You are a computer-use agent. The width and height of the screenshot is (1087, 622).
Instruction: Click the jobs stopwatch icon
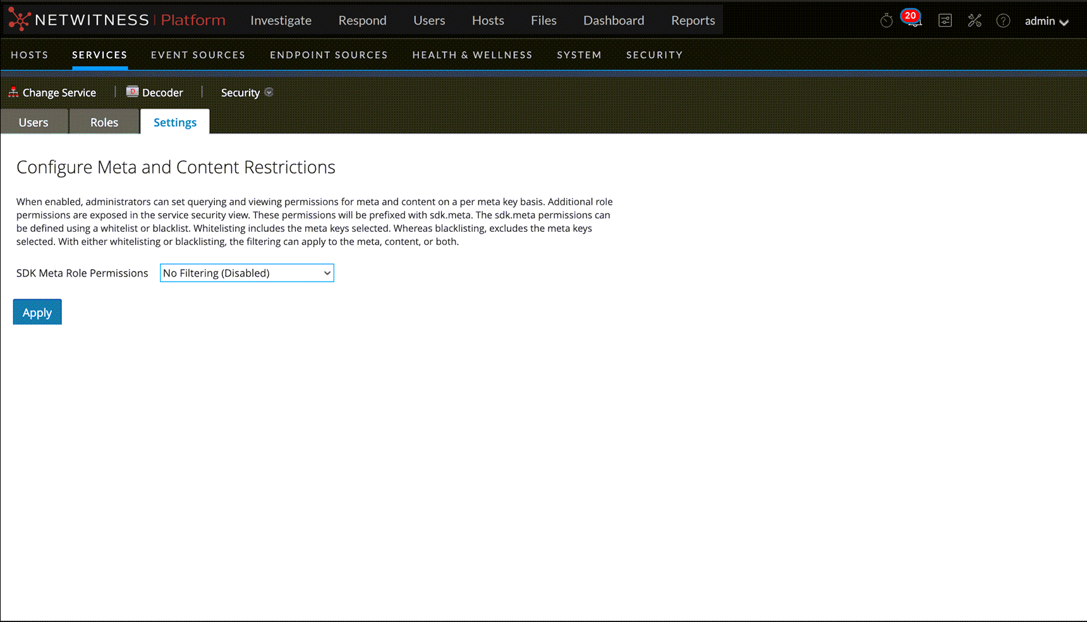click(x=885, y=20)
